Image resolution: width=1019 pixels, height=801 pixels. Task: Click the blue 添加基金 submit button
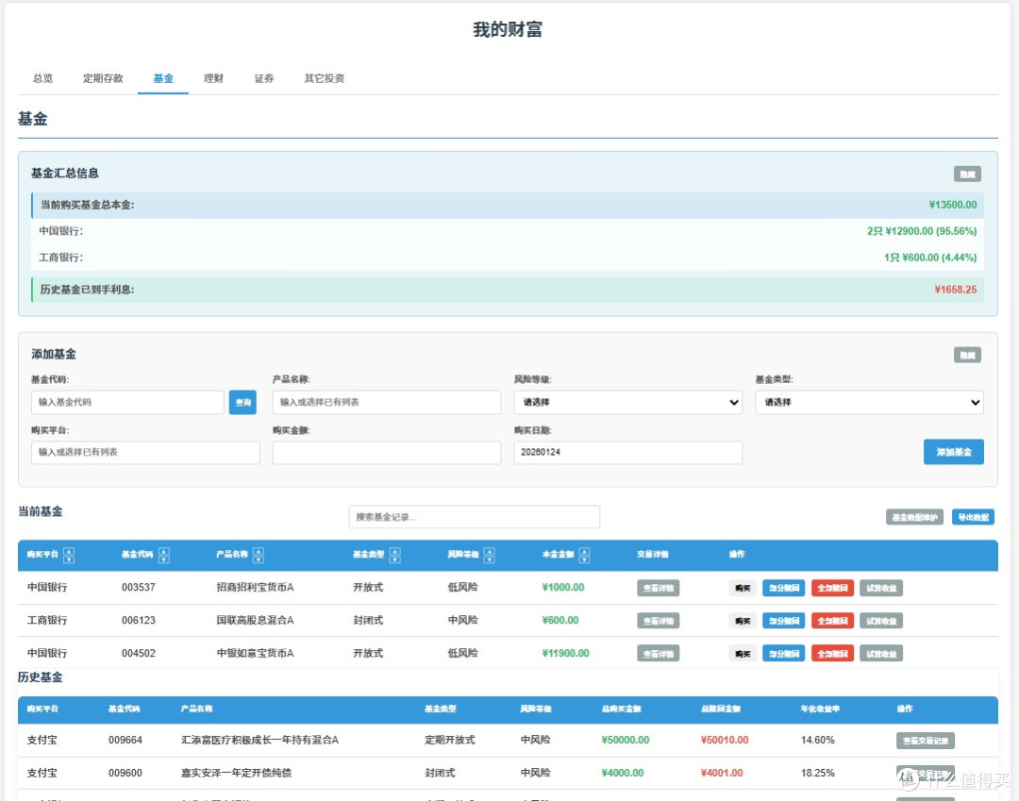pyautogui.click(x=953, y=452)
